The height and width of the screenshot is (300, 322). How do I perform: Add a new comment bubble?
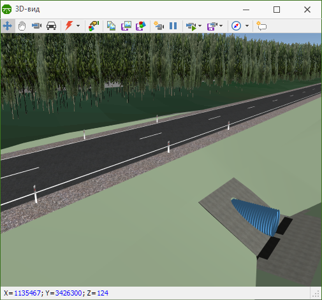click(261, 26)
